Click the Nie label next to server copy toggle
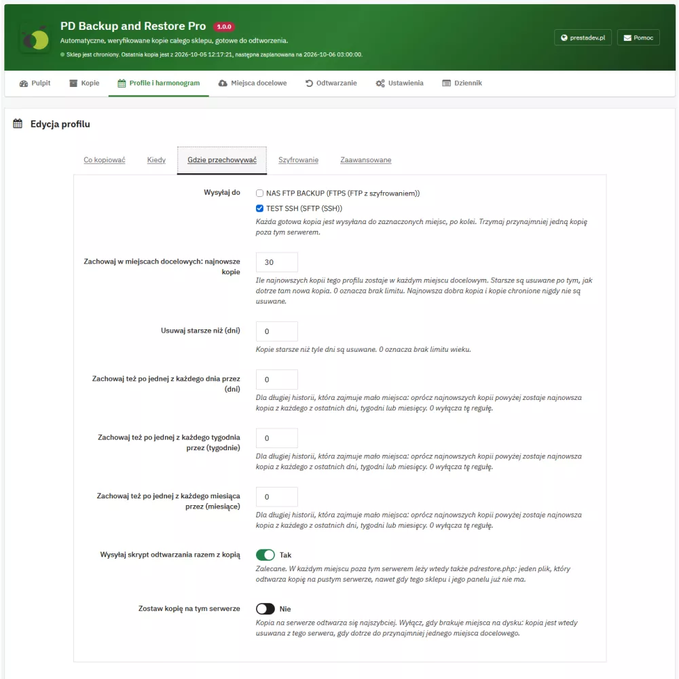 point(285,609)
